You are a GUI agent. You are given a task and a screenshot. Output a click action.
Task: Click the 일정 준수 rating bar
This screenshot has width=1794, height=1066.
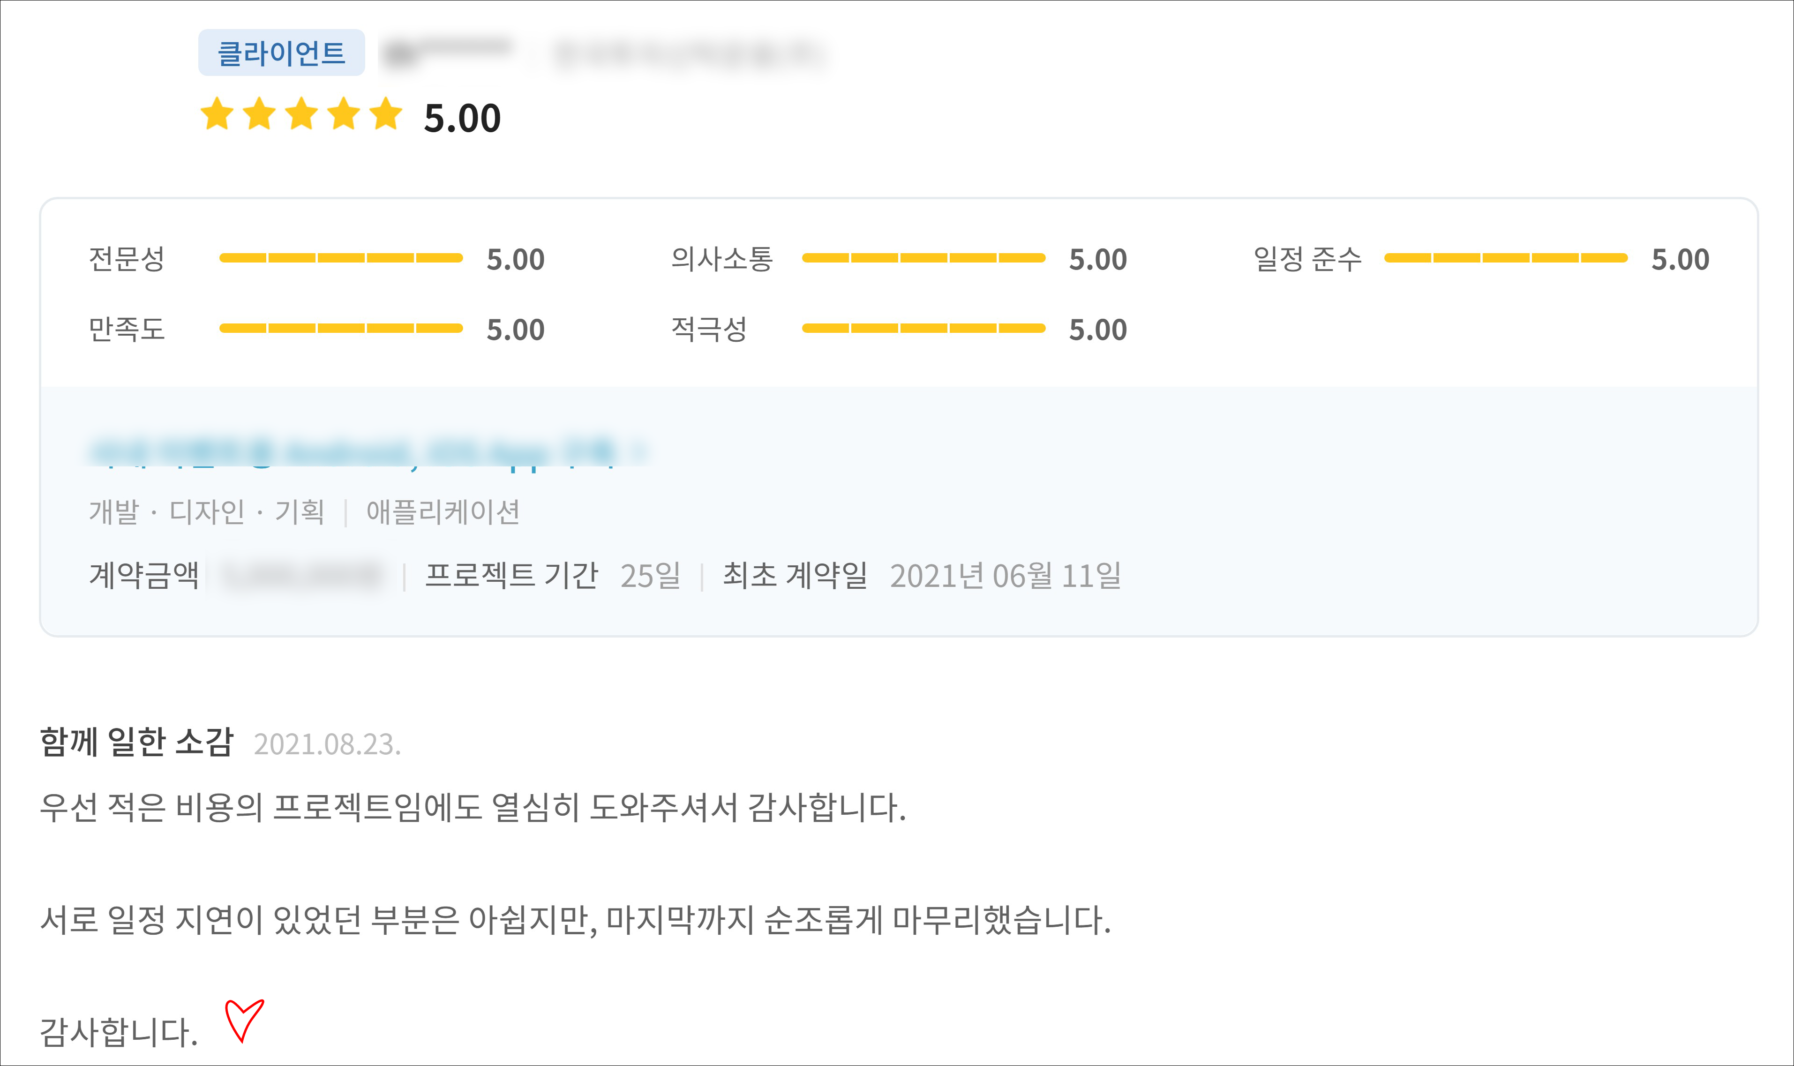click(x=1505, y=258)
